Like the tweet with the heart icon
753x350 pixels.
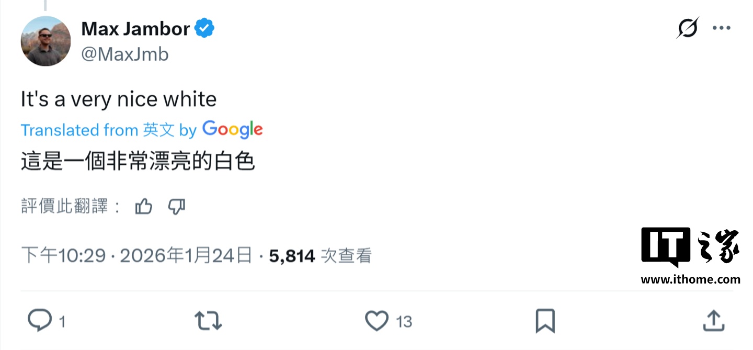(x=376, y=320)
